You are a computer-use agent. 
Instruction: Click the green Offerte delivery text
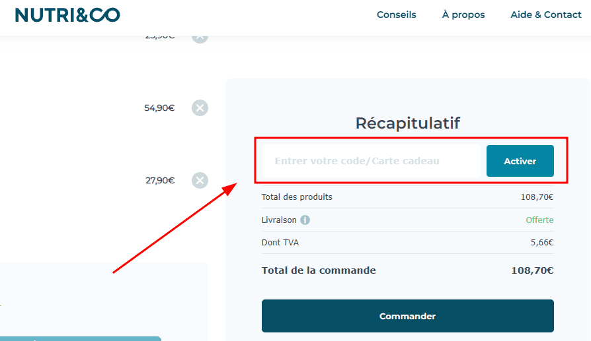(x=539, y=220)
